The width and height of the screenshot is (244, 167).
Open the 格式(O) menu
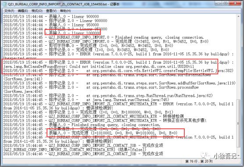37,11
